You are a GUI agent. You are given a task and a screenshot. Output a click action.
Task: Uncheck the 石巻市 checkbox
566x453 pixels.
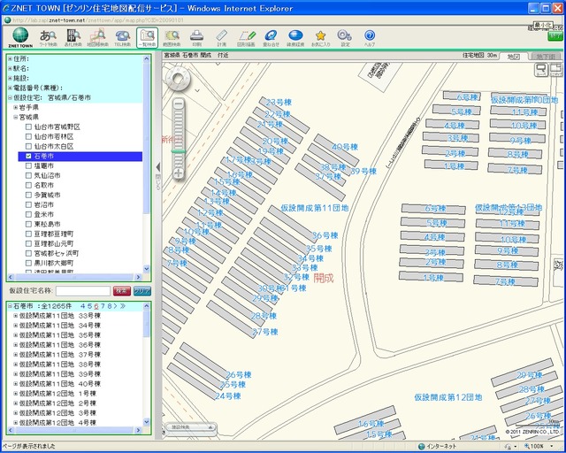28,156
